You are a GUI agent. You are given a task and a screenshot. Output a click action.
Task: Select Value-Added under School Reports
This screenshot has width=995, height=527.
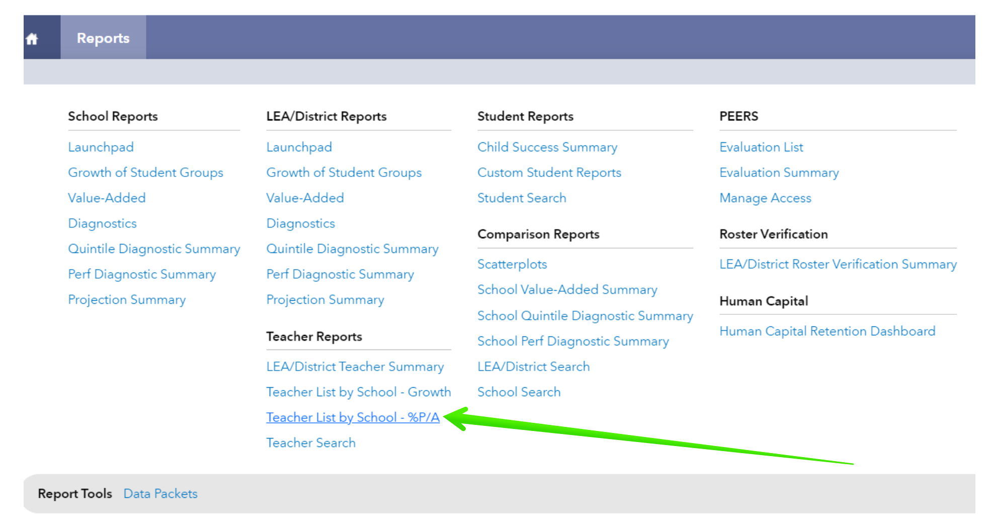(107, 198)
